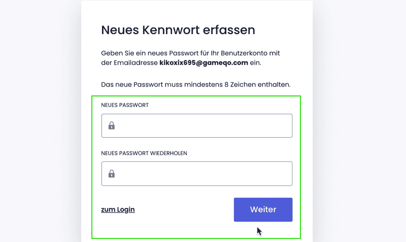Click the lock icon in Neues Passwort field
The height and width of the screenshot is (242, 406).
[112, 126]
